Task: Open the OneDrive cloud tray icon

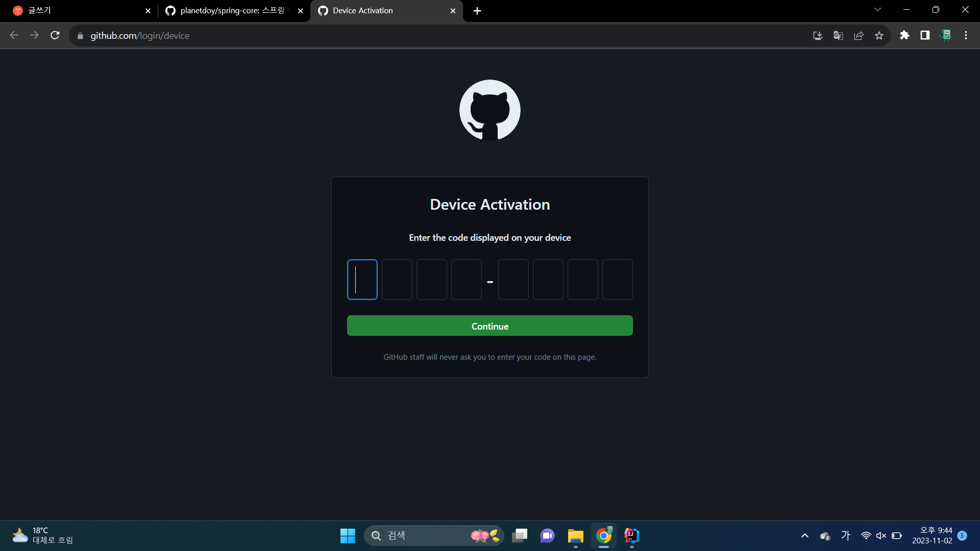Action: pos(825,536)
